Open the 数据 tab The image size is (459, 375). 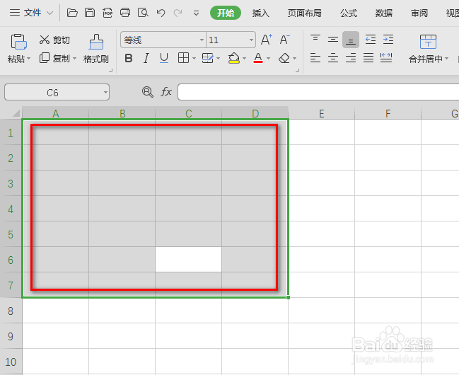click(x=384, y=13)
